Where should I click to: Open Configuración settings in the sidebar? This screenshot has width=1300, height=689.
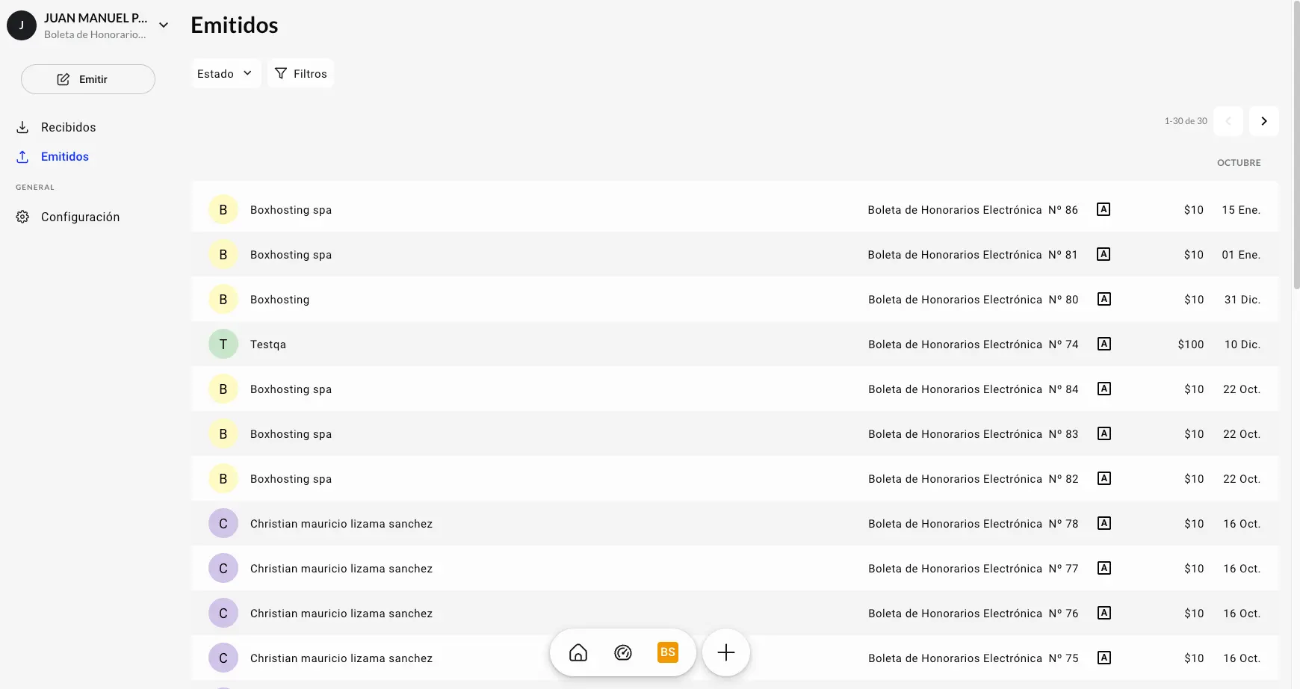click(80, 217)
